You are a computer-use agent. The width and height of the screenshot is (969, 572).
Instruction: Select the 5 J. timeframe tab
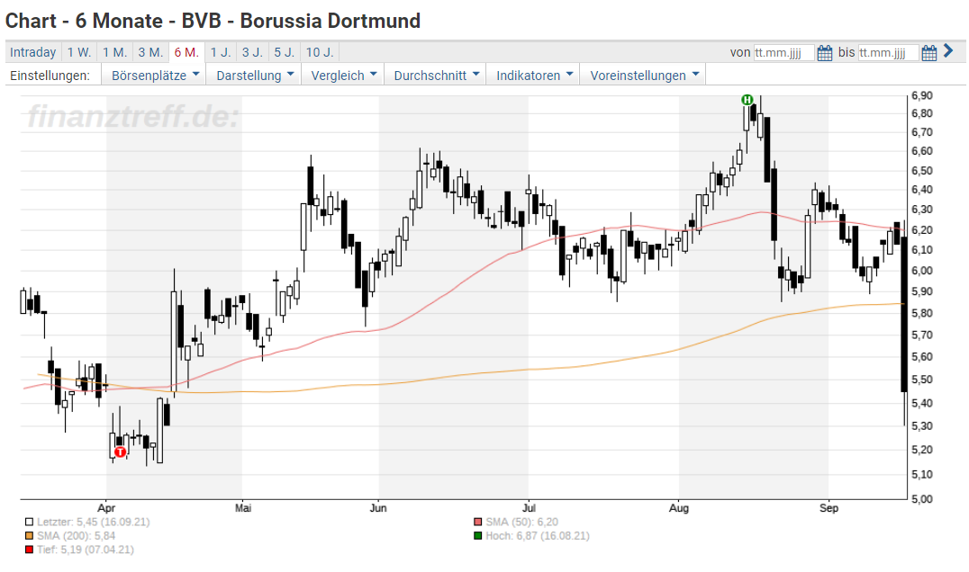(285, 52)
